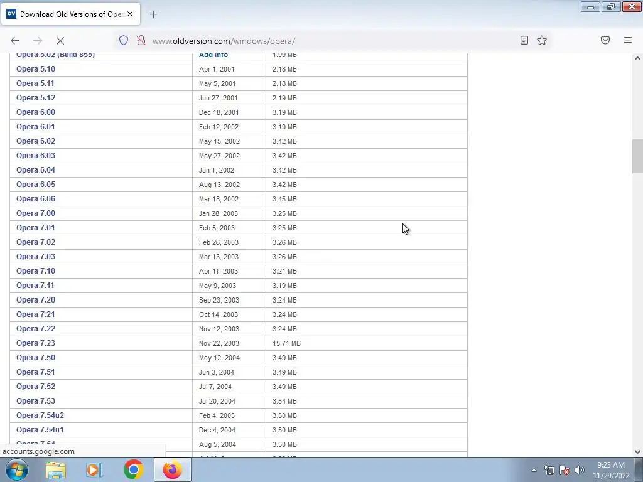
Task: Open a new tab
Action: (x=153, y=14)
